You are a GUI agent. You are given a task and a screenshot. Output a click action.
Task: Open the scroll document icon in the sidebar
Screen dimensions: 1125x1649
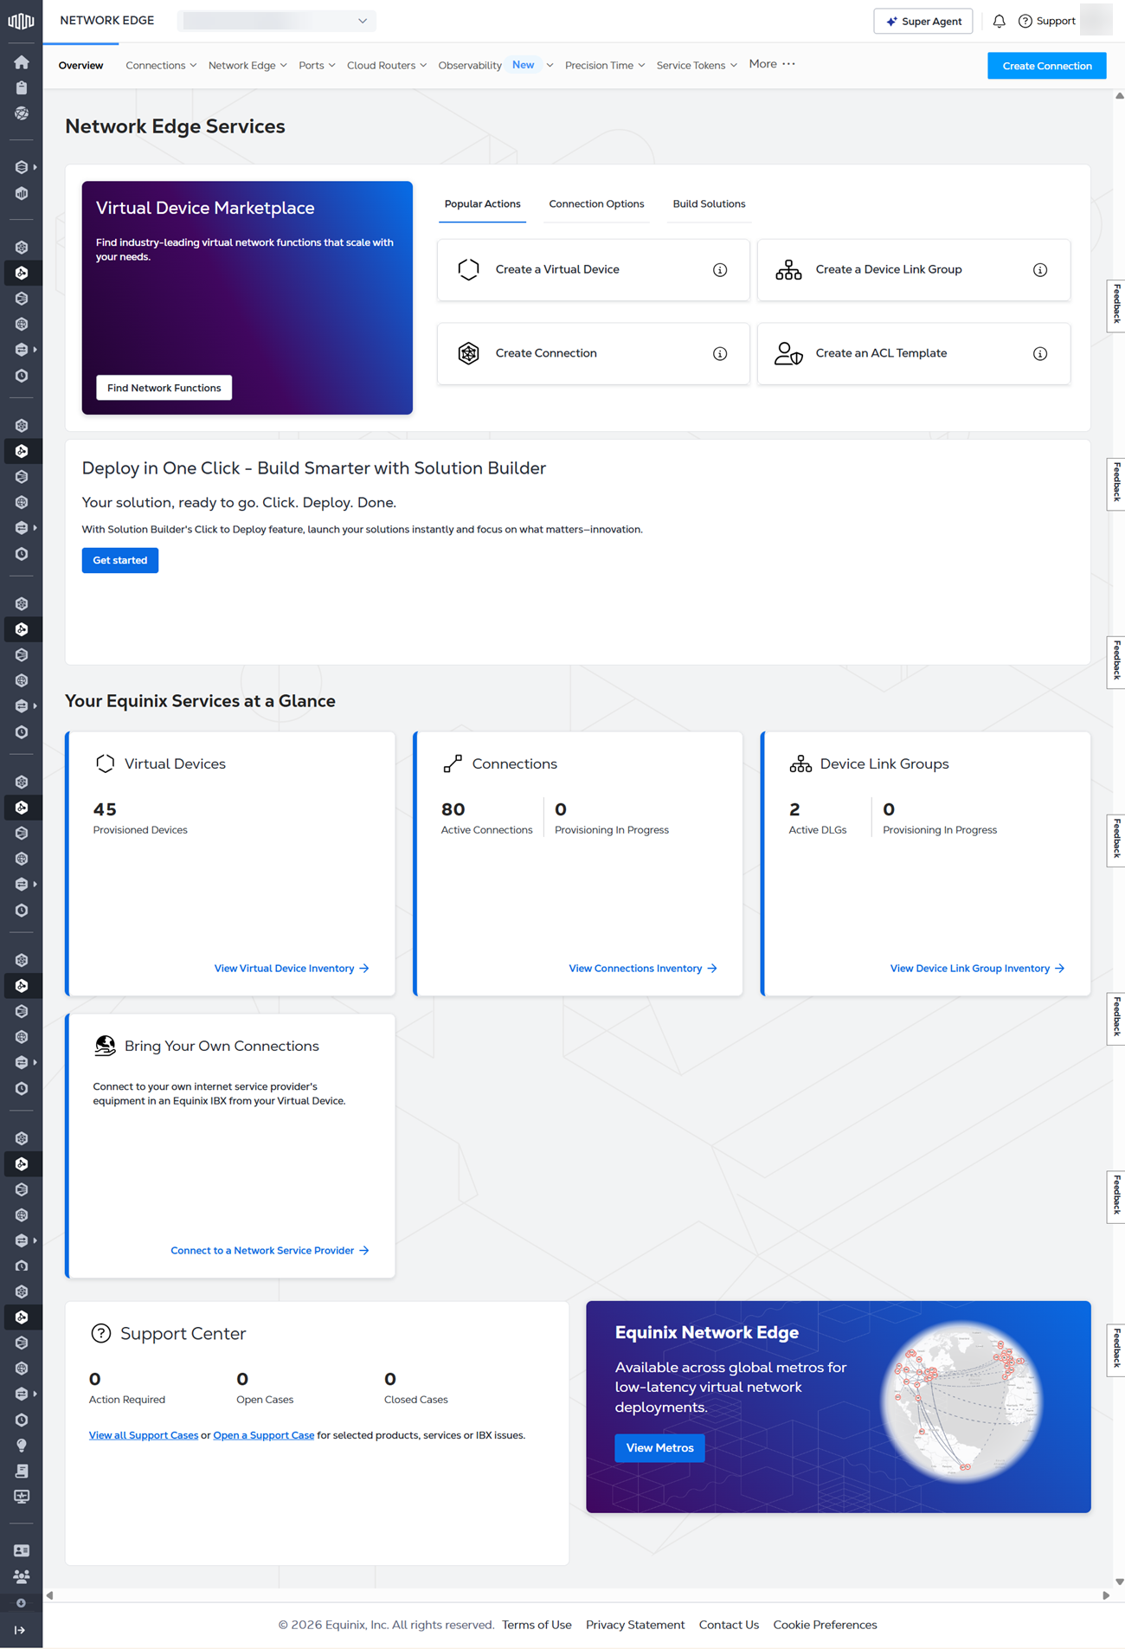(22, 1471)
